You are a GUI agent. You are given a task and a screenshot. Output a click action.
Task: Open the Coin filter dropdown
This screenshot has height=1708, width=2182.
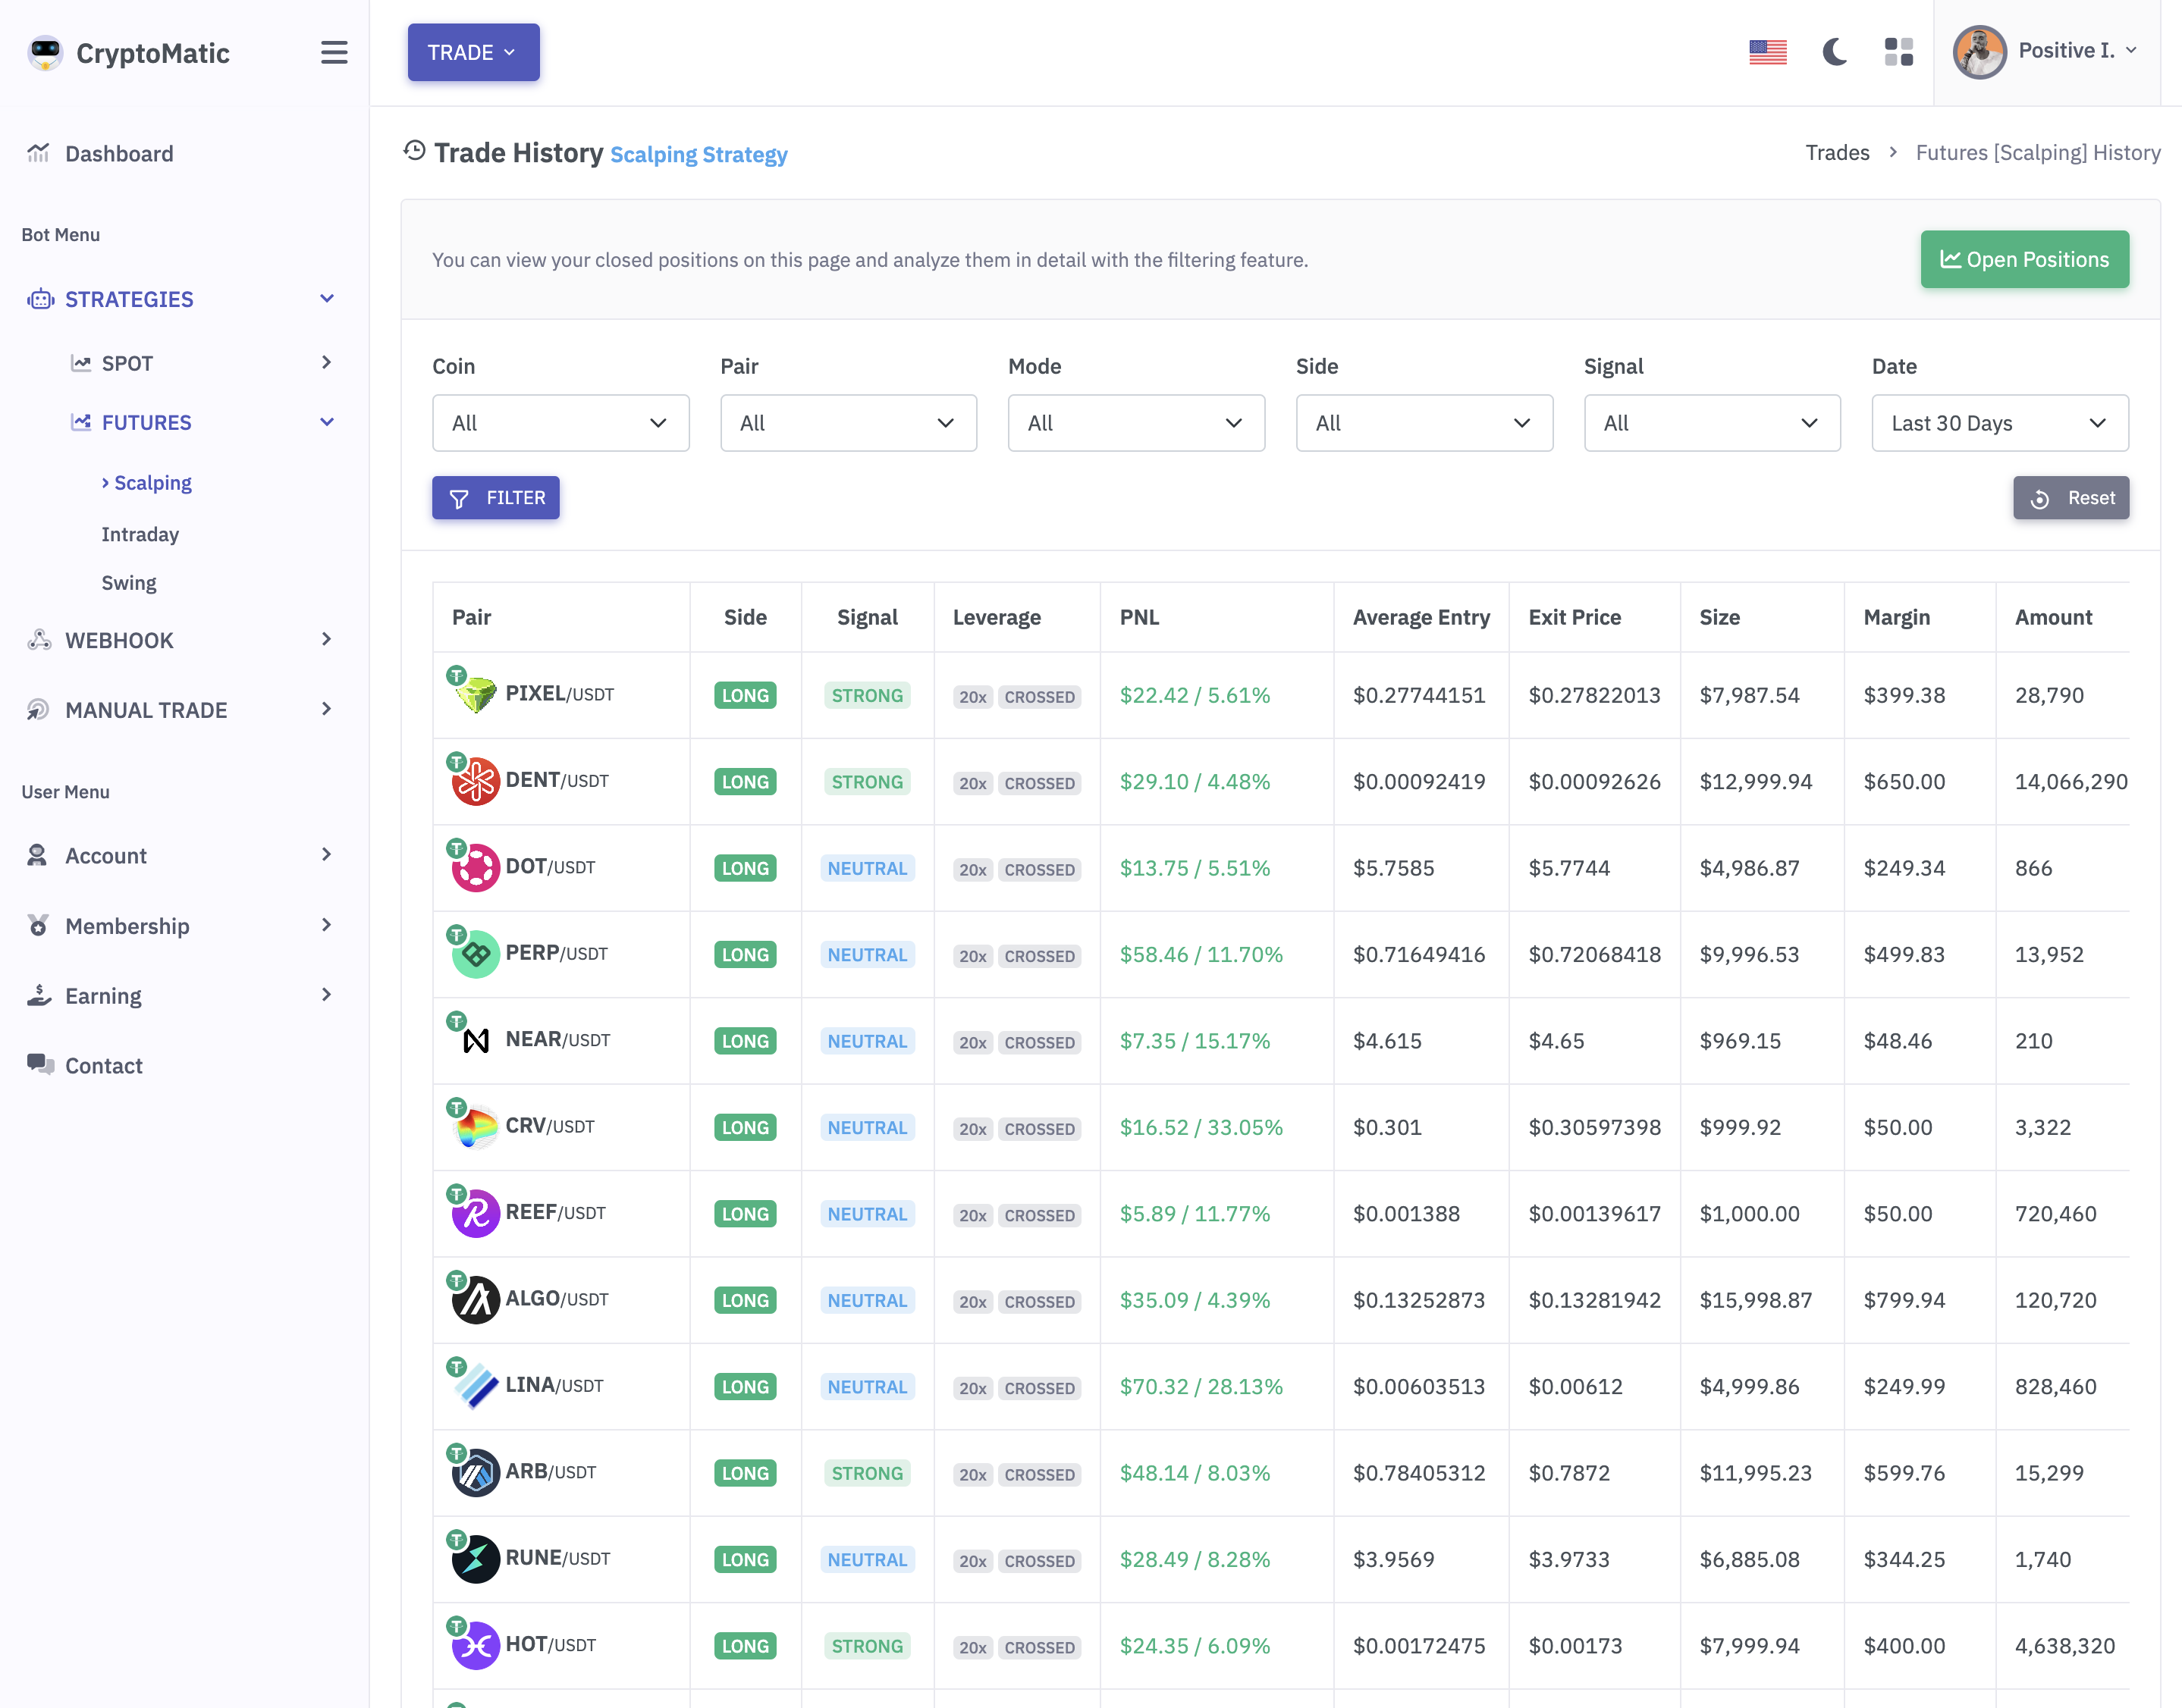560,423
